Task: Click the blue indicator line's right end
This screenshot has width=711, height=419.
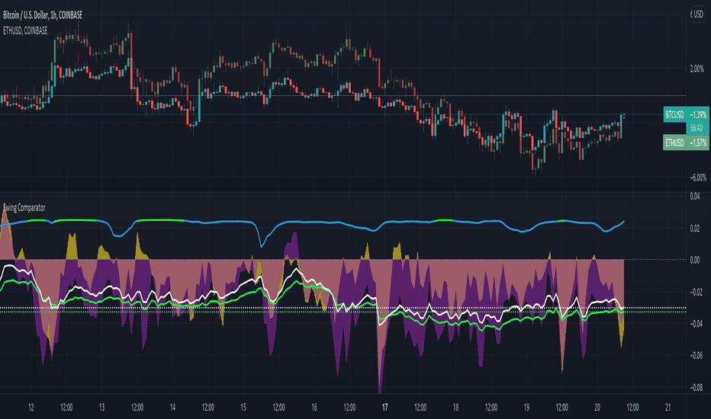Action: point(624,221)
